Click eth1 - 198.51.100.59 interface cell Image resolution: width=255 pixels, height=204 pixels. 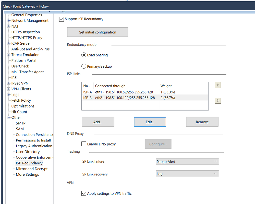tap(124, 92)
